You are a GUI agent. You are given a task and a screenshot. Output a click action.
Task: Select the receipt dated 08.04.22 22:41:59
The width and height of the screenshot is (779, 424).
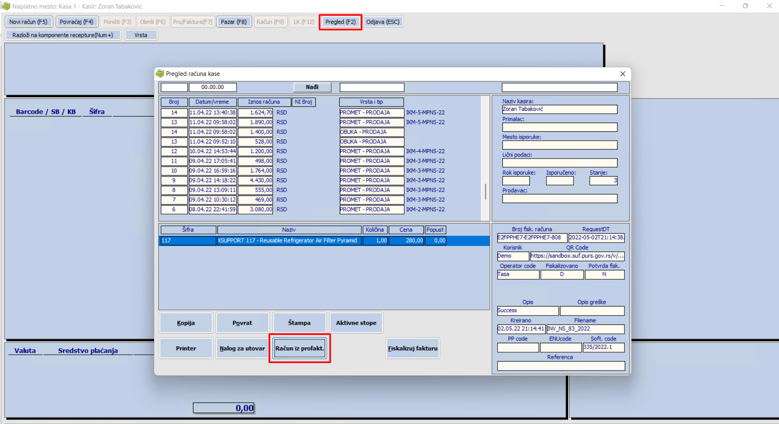[303, 210]
